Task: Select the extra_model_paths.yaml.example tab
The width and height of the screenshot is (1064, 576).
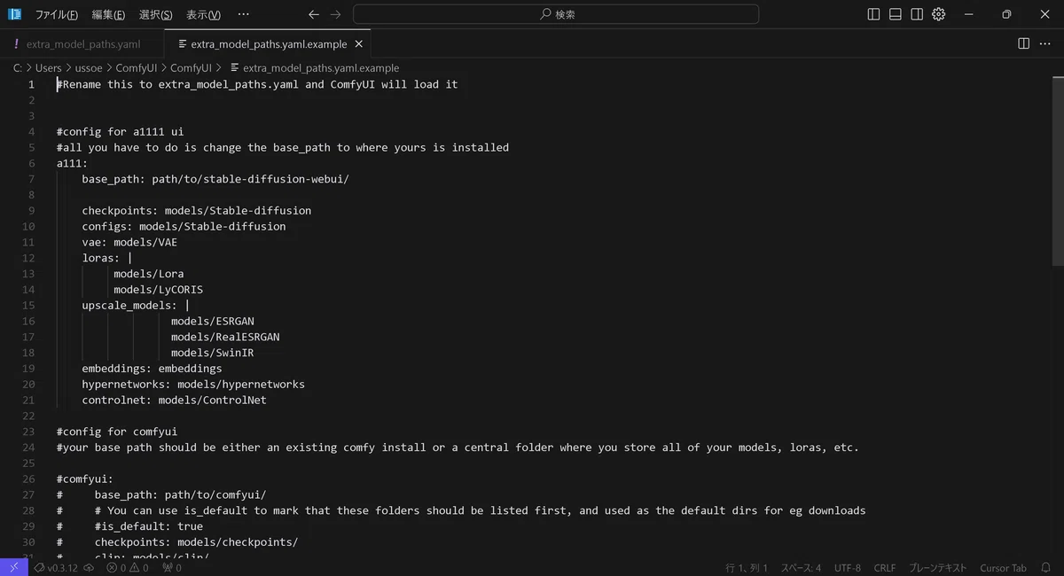Action: pyautogui.click(x=268, y=44)
